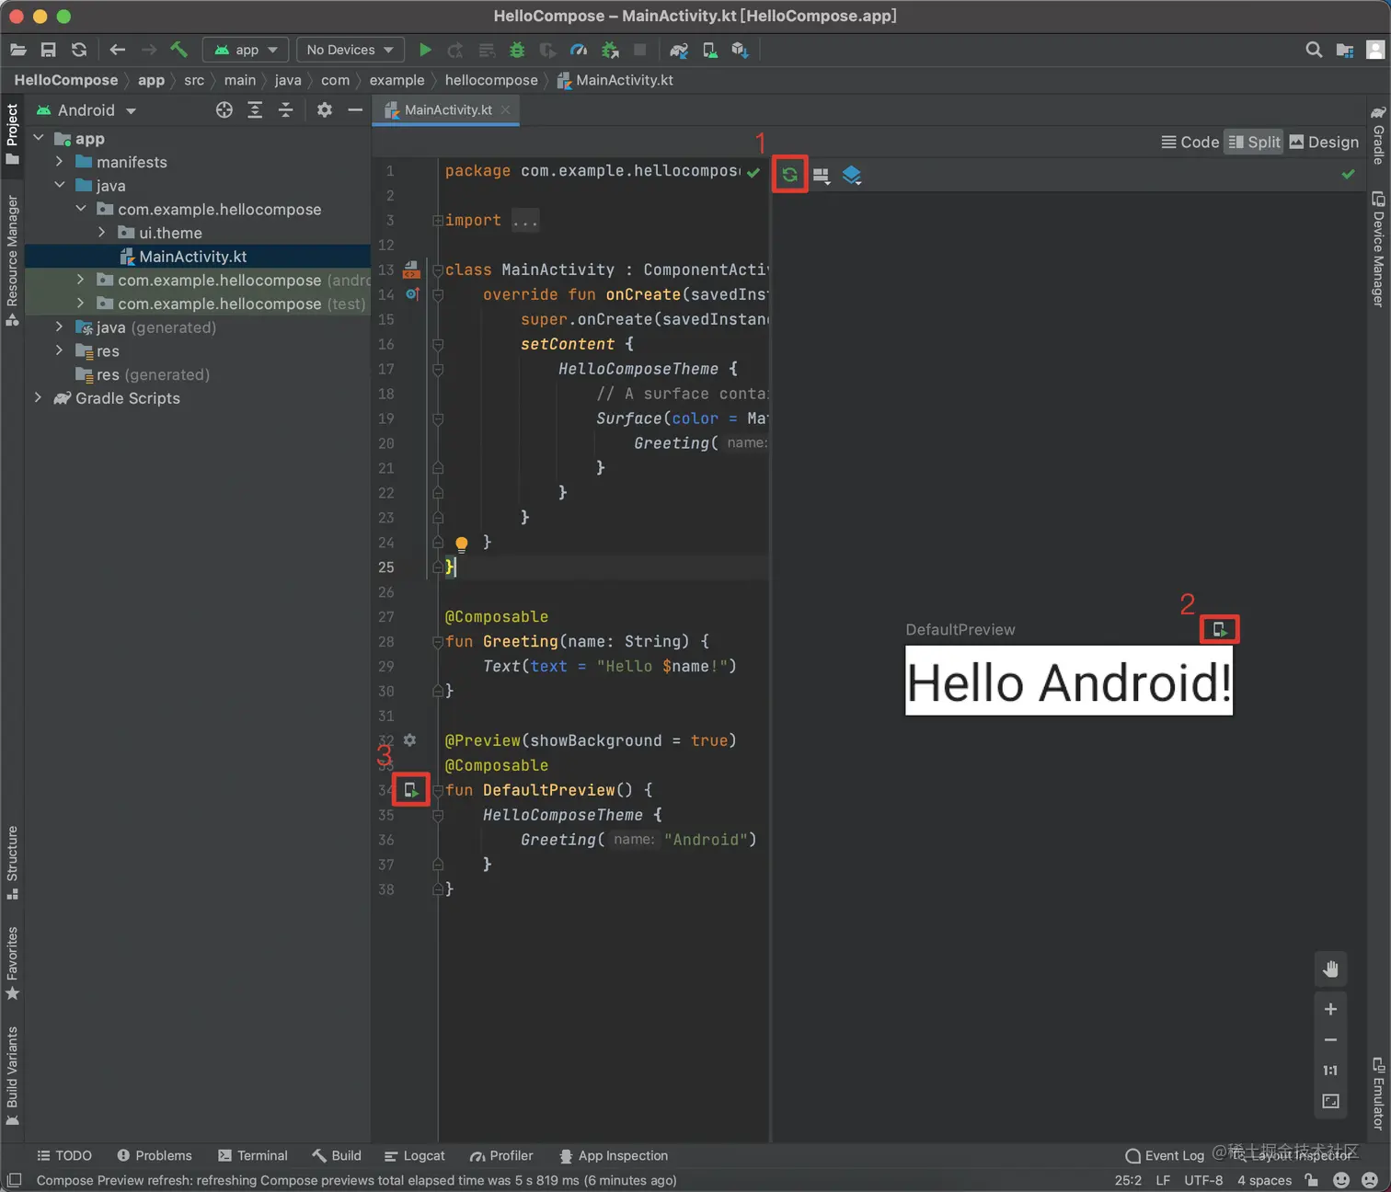Open the preview layers icon
The height and width of the screenshot is (1192, 1391).
[852, 175]
